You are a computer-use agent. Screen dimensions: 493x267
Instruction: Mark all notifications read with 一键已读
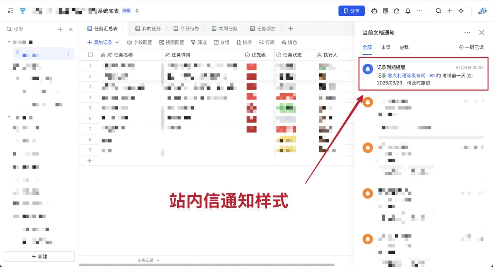point(471,47)
